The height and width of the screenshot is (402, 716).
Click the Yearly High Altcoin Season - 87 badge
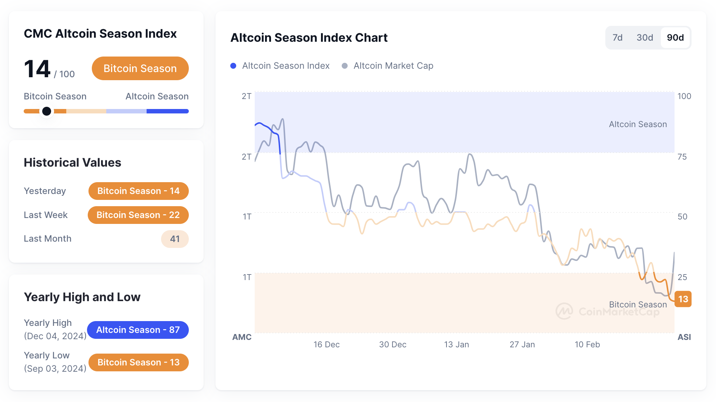click(x=138, y=330)
